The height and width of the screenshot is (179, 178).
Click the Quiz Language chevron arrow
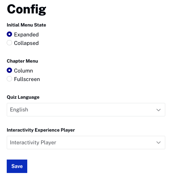click(x=159, y=110)
